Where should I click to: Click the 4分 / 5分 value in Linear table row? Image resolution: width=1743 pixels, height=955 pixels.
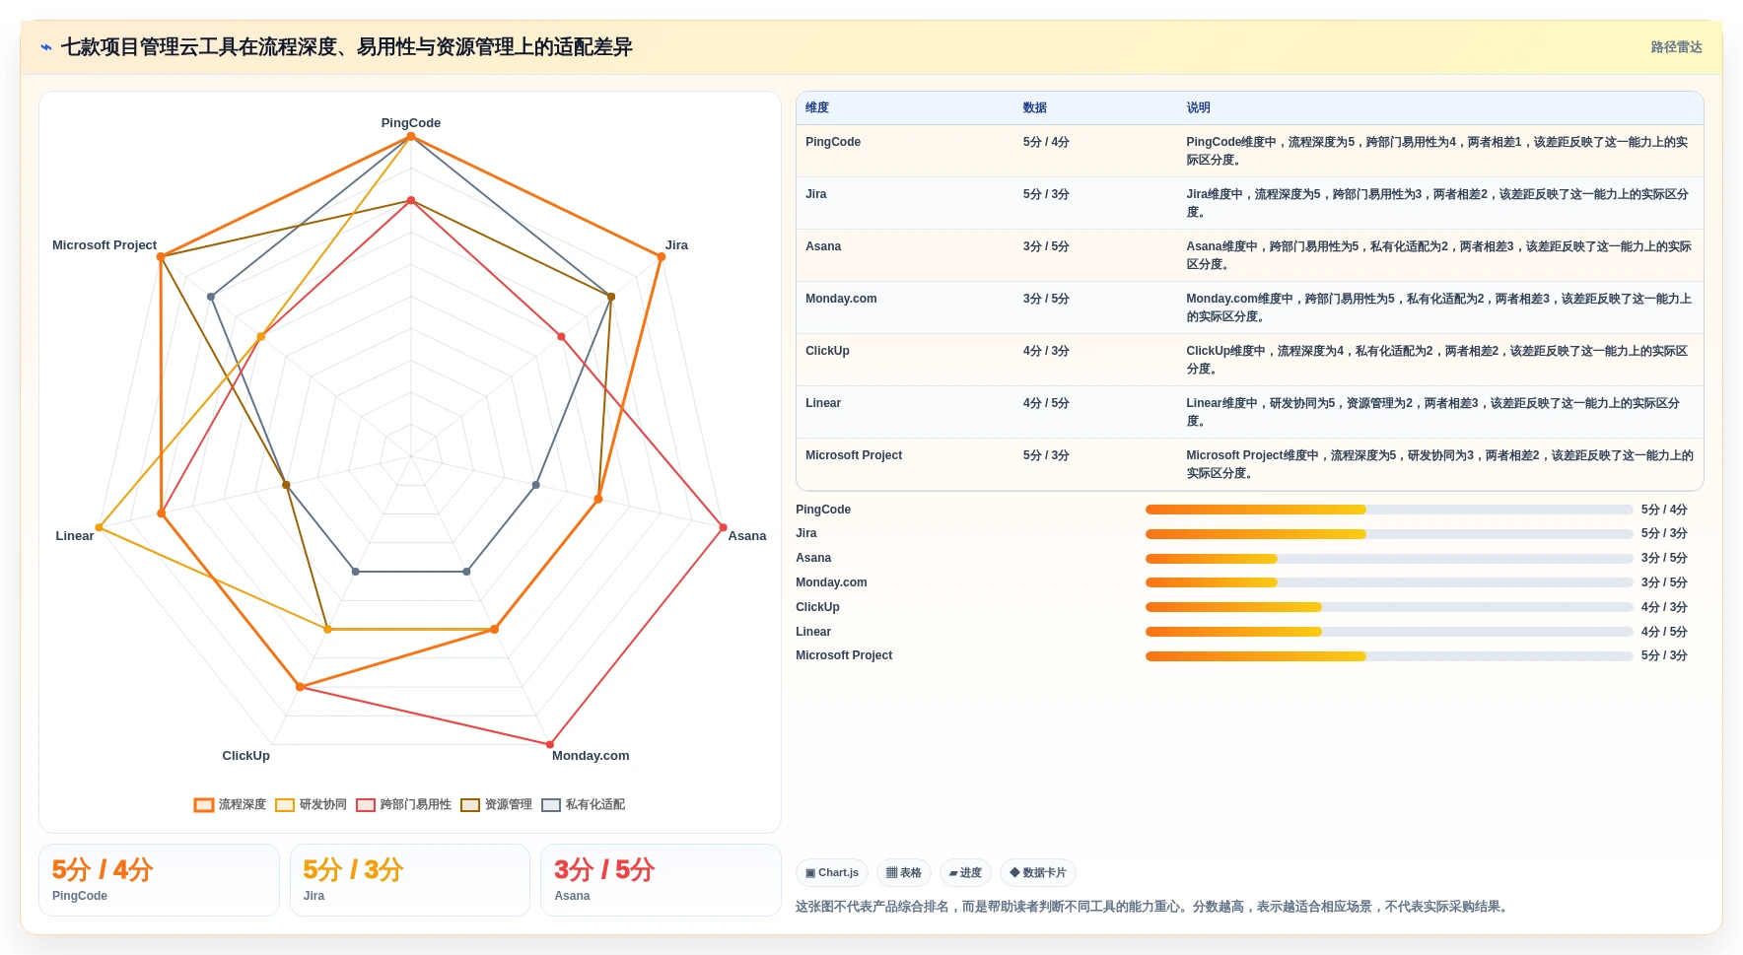pyautogui.click(x=1046, y=403)
